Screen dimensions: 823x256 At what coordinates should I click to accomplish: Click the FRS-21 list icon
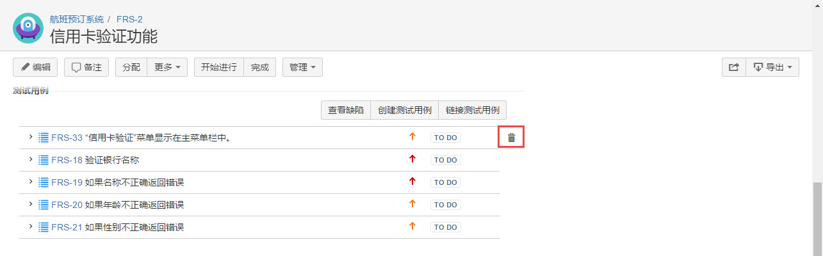tap(44, 227)
